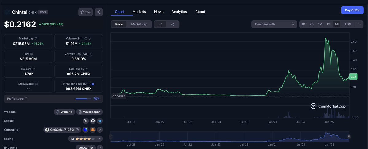Open the Whitepaper link button
The image size is (368, 149).
click(89, 112)
